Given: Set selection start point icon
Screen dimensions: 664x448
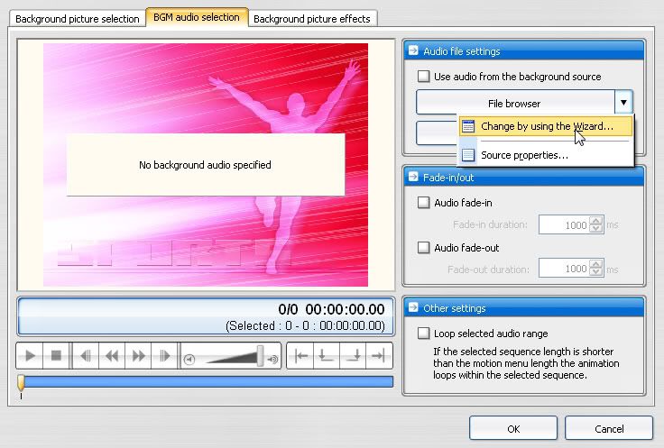Looking at the screenshot, I should pos(327,356).
